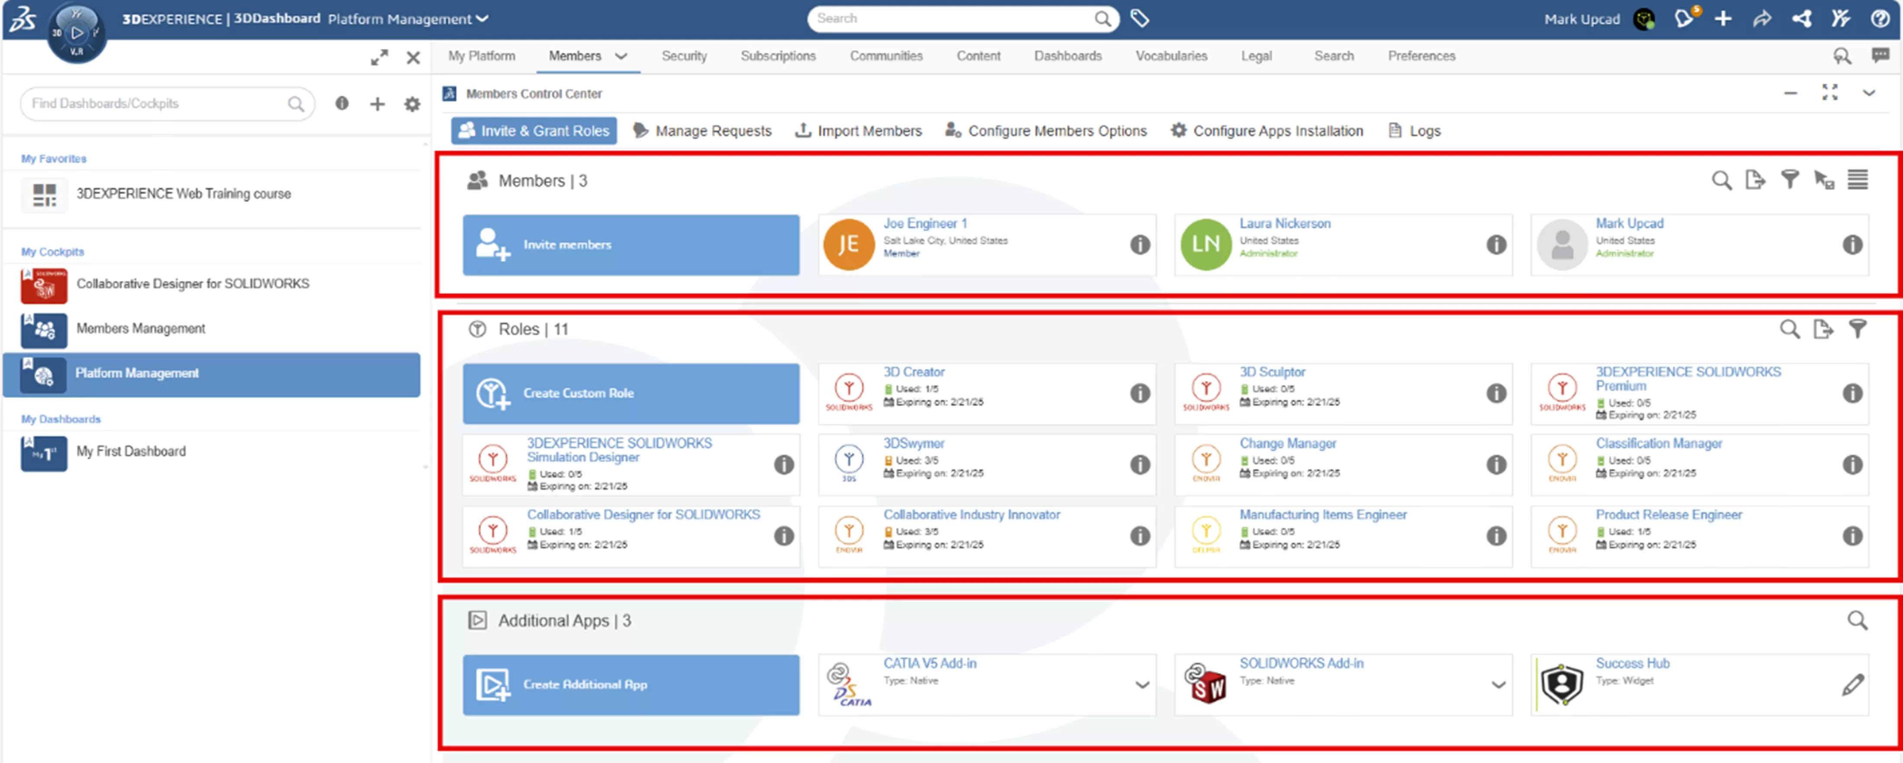1903x763 pixels.
Task: Open Logs
Action: [x=1415, y=131]
